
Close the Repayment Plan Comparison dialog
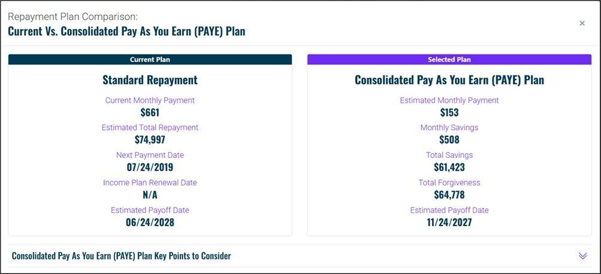[582, 23]
